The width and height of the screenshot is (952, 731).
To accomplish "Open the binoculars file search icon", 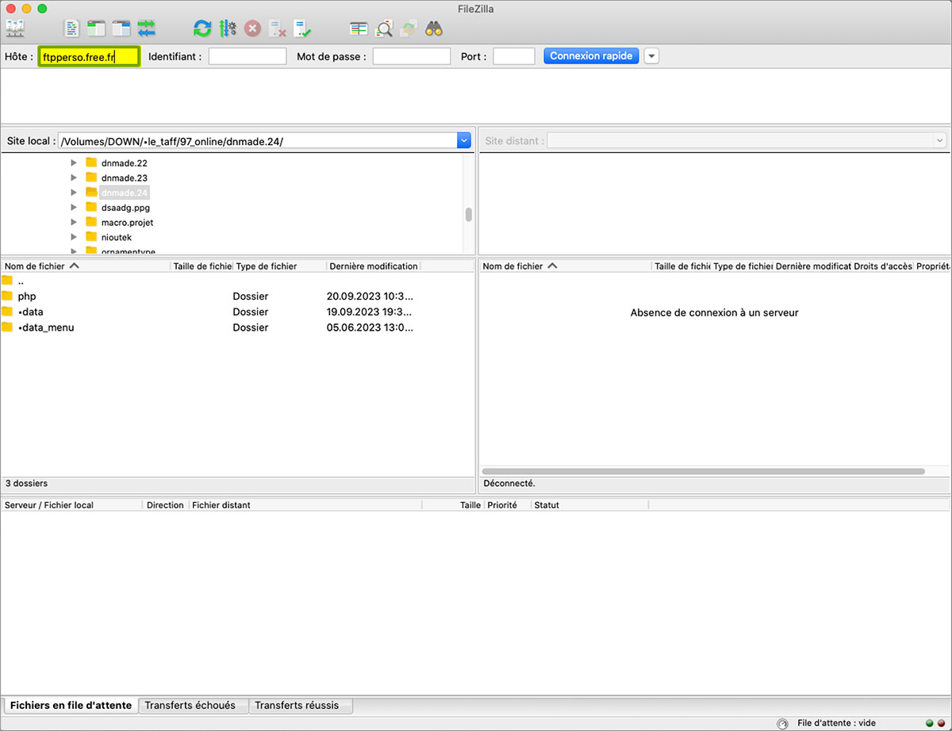I will point(433,29).
